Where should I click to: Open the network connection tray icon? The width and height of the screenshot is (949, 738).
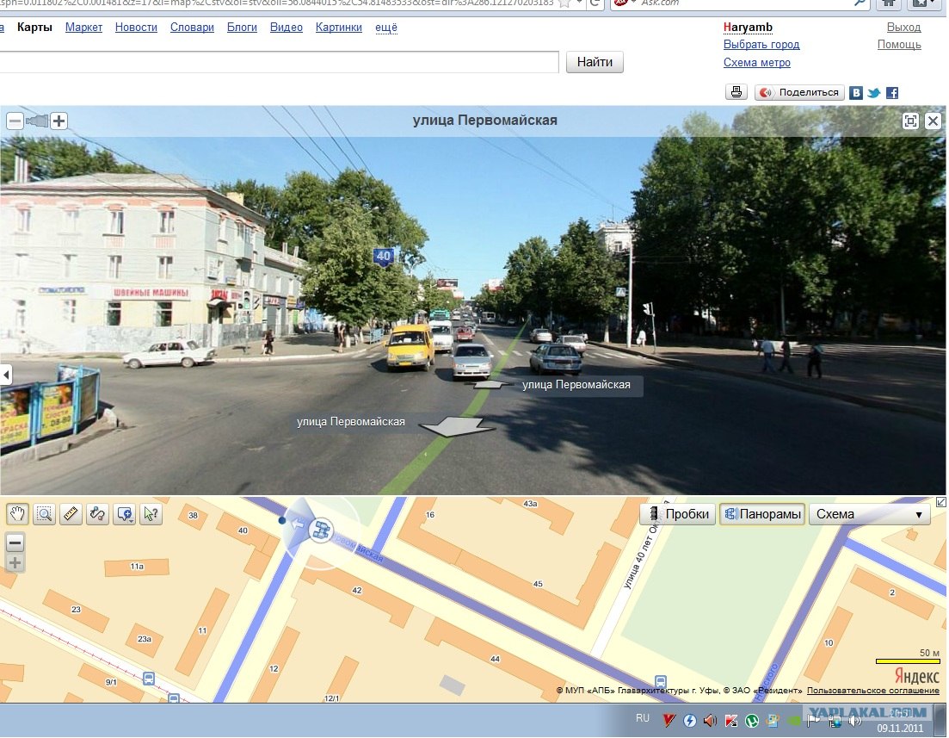click(x=835, y=721)
